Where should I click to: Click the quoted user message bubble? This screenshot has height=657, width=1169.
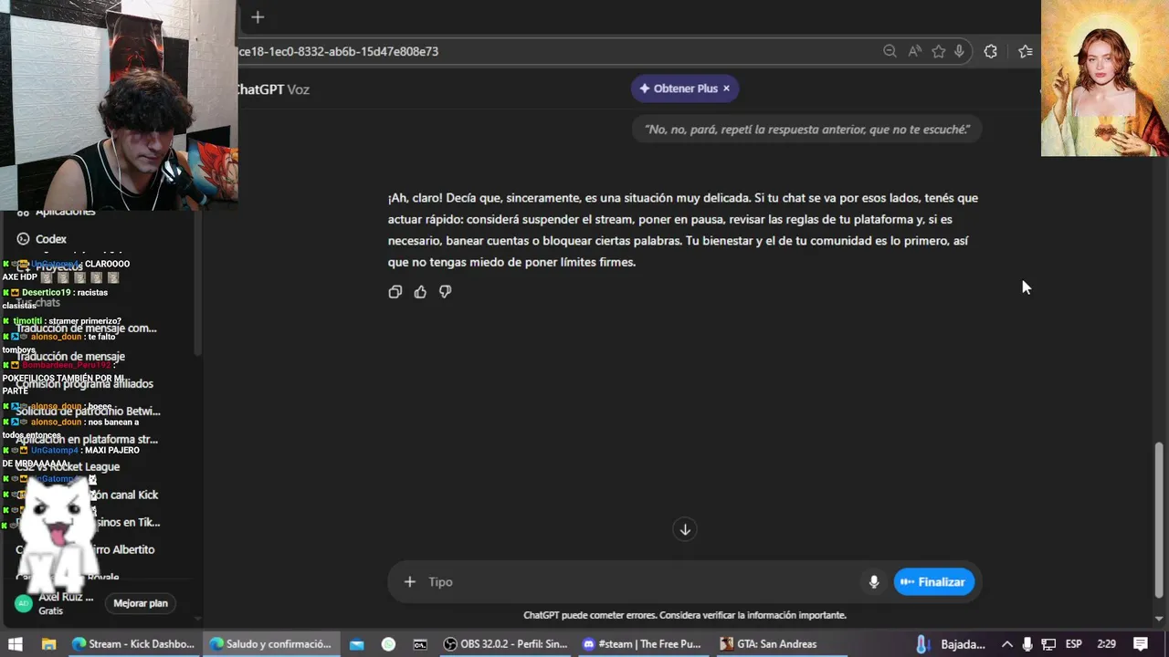pyautogui.click(x=807, y=130)
